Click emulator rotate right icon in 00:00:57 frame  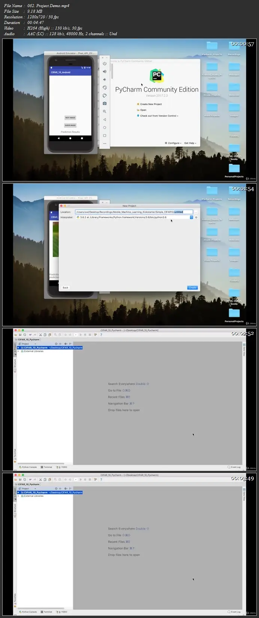(x=104, y=95)
